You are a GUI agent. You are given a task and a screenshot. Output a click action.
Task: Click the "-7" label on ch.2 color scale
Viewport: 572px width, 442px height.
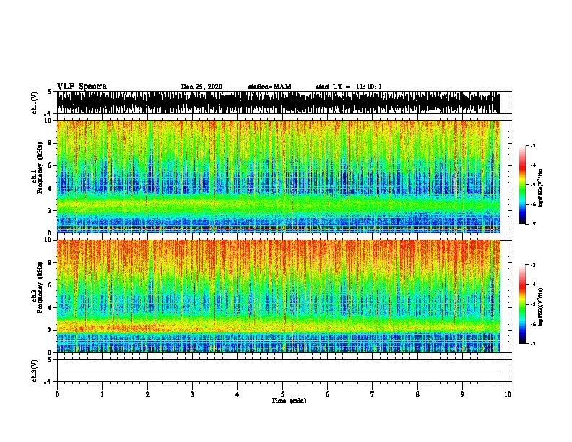click(x=533, y=343)
